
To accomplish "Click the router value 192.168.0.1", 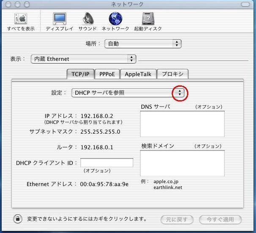I will click(97, 147).
